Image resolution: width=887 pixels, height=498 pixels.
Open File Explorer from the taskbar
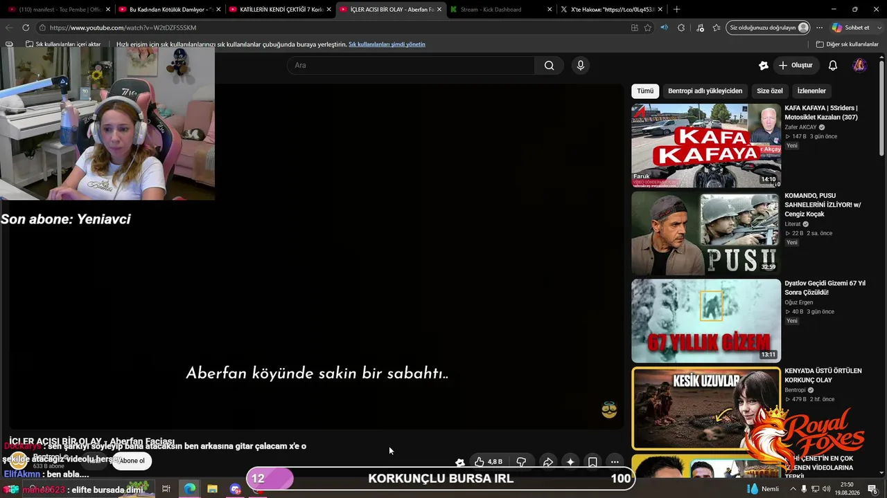(x=212, y=489)
